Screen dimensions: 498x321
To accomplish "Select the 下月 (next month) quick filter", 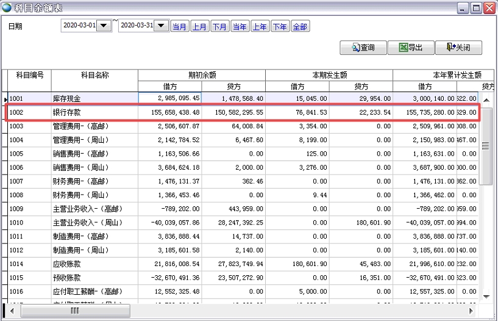I will pyautogui.click(x=219, y=26).
